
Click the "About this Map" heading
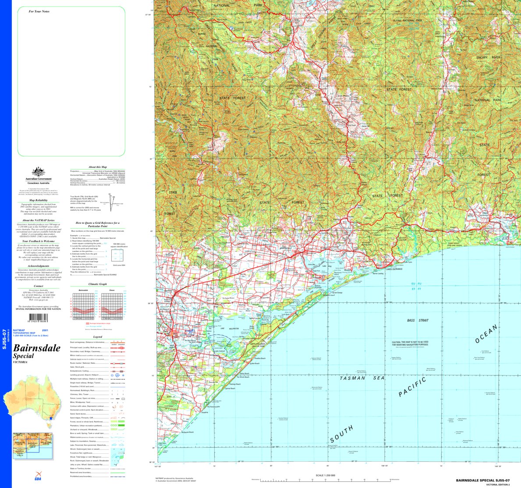tap(98, 167)
